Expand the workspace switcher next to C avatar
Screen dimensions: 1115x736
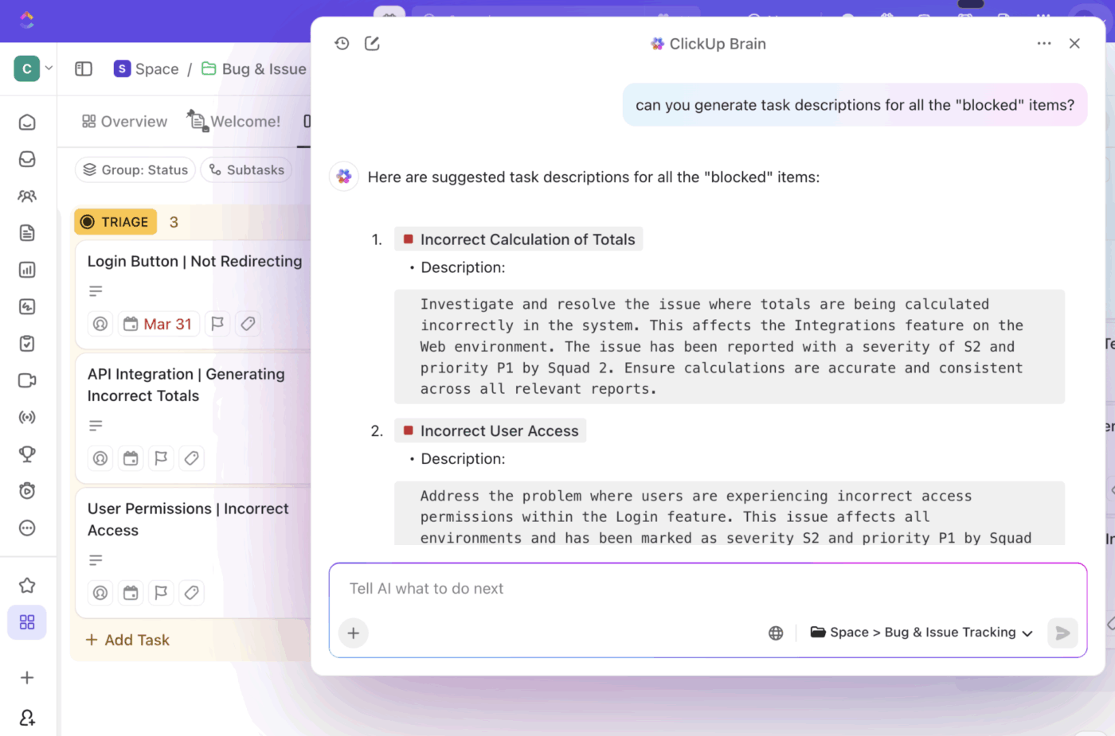[49, 68]
